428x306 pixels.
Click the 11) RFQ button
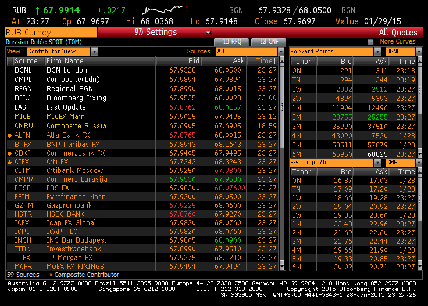pos(231,42)
